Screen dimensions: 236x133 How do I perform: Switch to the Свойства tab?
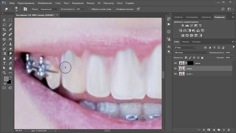[178, 17]
